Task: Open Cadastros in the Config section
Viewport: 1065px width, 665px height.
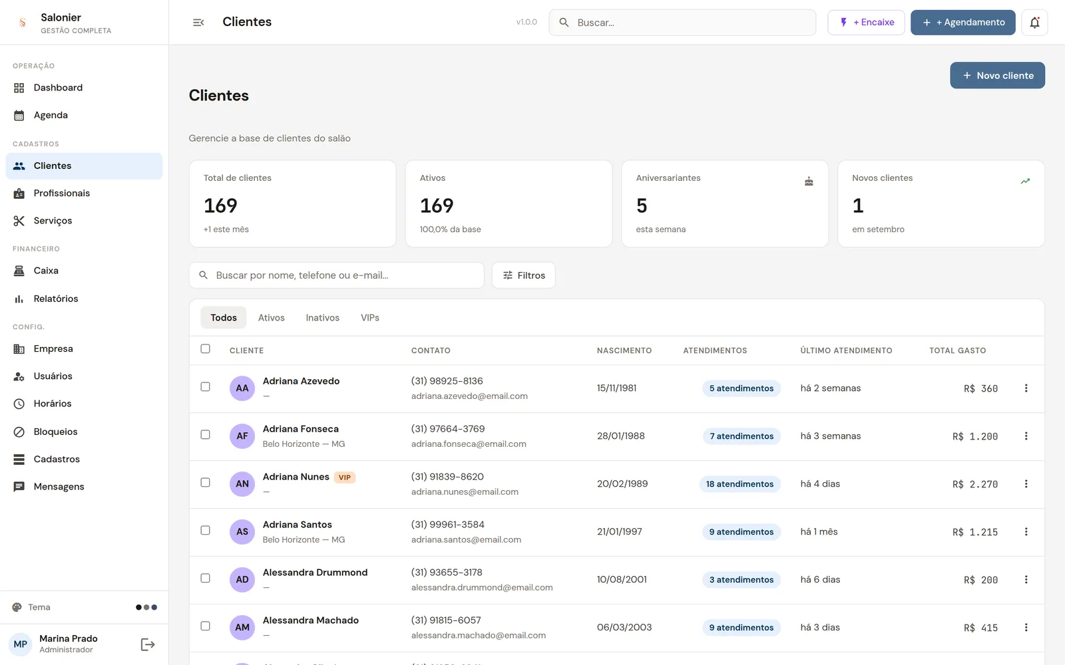Action: [x=84, y=459]
